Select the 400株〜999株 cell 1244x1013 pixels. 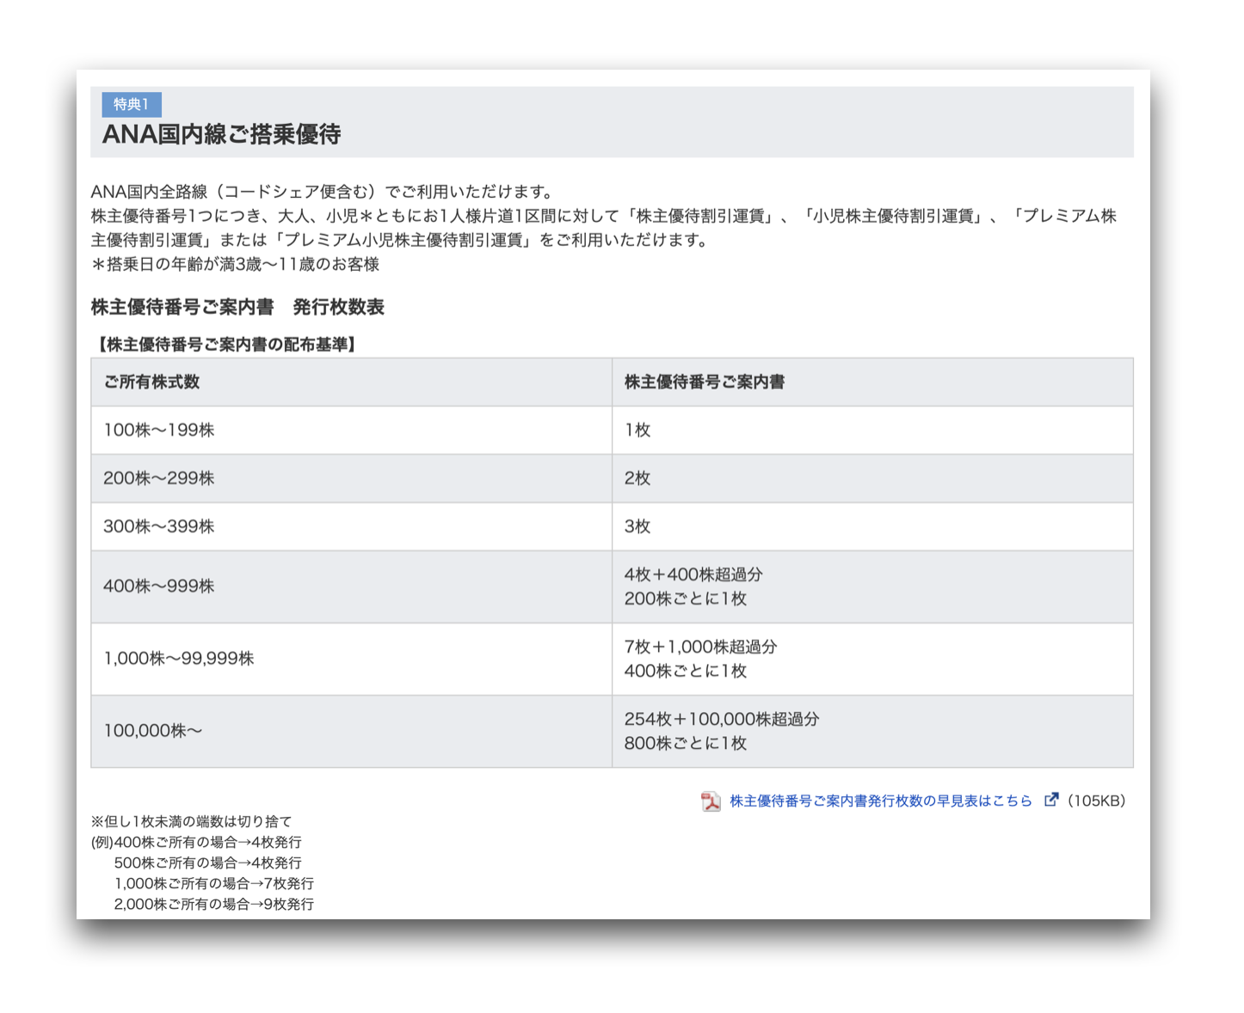point(351,586)
